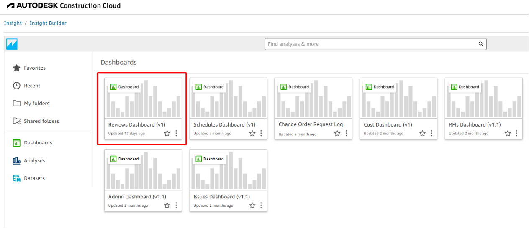Click the My folders folder icon
Image resolution: width=529 pixels, height=228 pixels.
(17, 103)
